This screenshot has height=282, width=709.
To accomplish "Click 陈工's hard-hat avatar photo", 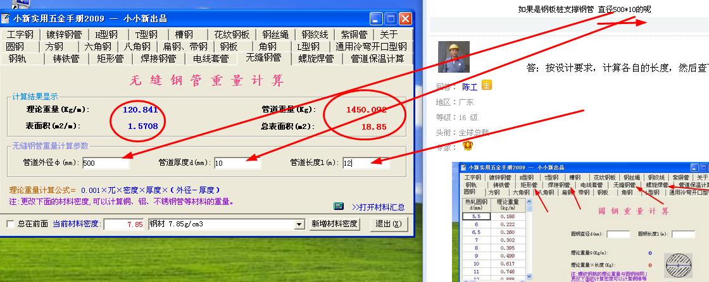I will click(x=453, y=57).
